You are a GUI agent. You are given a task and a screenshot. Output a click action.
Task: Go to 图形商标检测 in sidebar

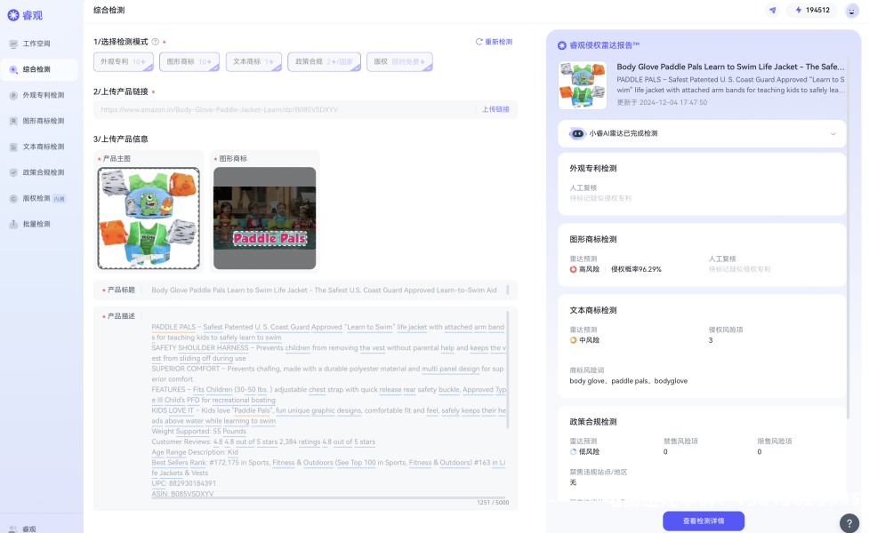[39, 121]
